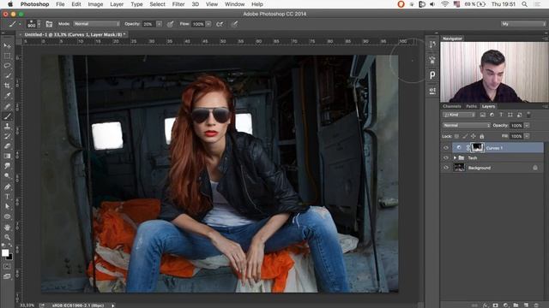Open the layer filter Kind dropdown
This screenshot has width=549, height=308.
[459, 115]
